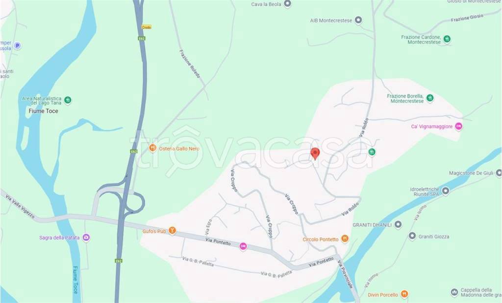This screenshot has height=303, width=502.
Task: Click the GRANITI DHANILI marker icon
Action: (x=398, y=224)
